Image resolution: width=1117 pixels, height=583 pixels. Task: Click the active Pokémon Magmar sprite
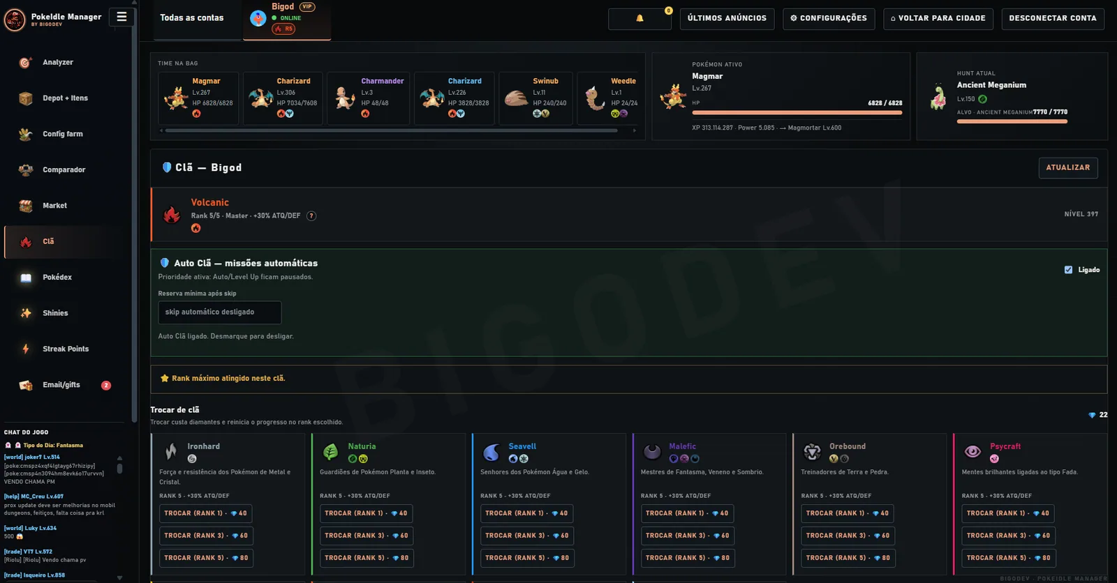click(673, 96)
